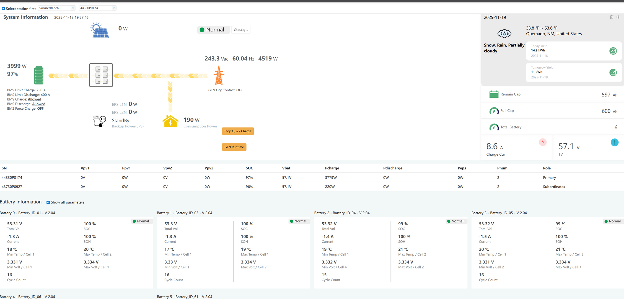Click the solar panel icon
The width and height of the screenshot is (624, 299).
pyautogui.click(x=100, y=30)
